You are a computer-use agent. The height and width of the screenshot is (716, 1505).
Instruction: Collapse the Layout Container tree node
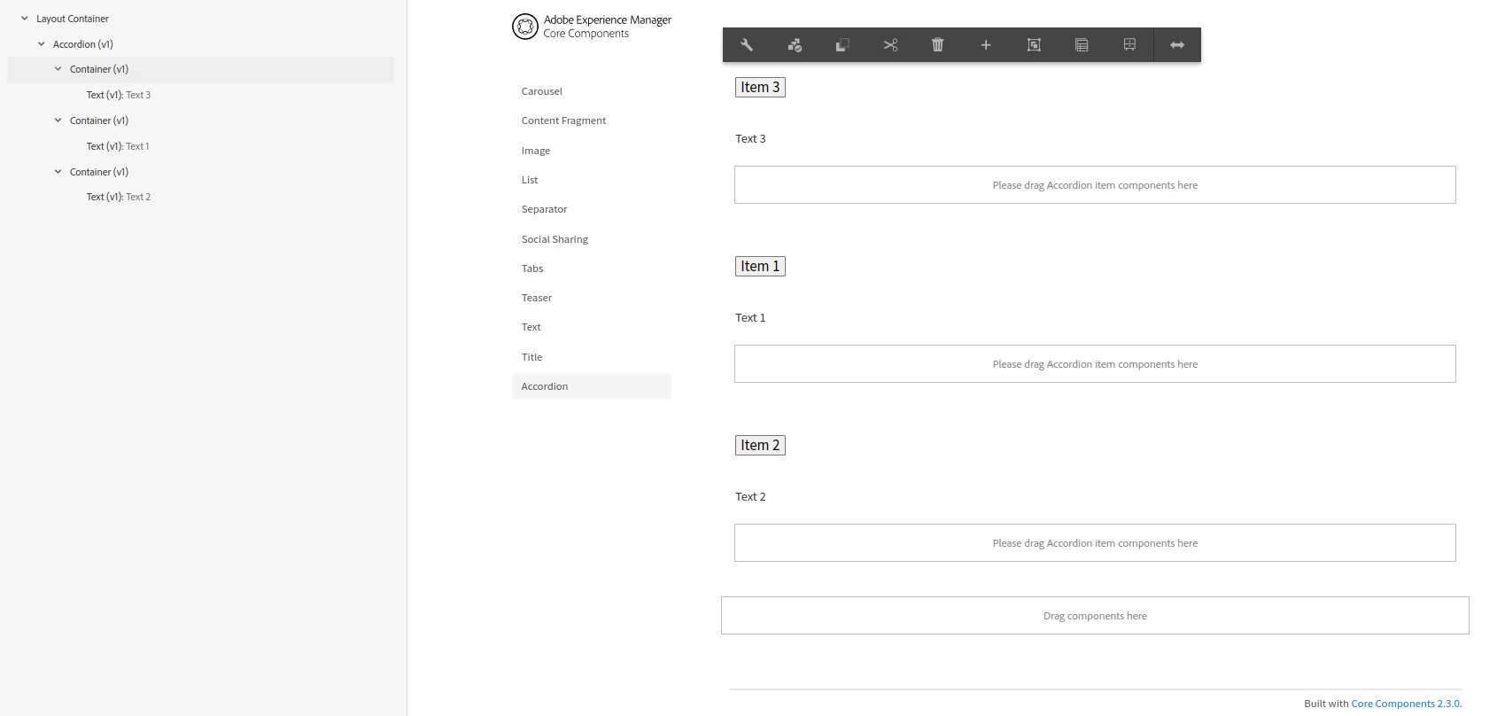(25, 19)
